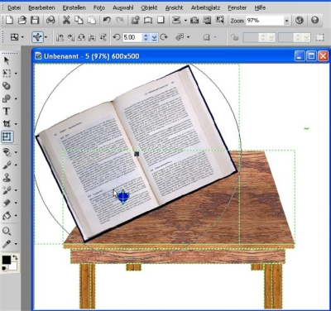The width and height of the screenshot is (331, 311).
Task: Expand the rotation angle dropdown arrow
Action: [x=154, y=37]
